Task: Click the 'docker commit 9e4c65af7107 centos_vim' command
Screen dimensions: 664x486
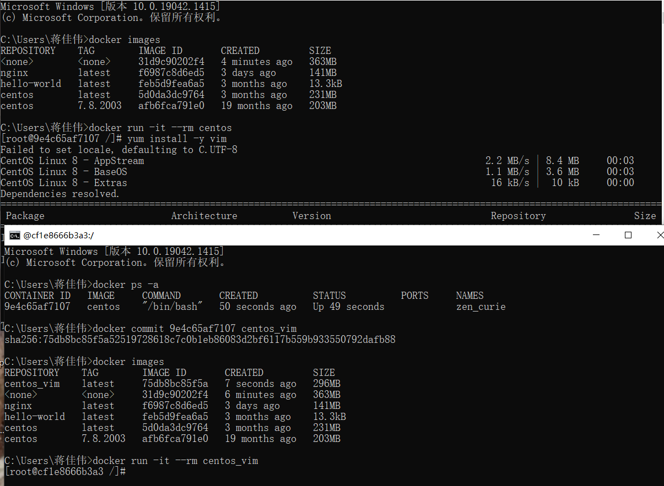Action: click(x=195, y=329)
